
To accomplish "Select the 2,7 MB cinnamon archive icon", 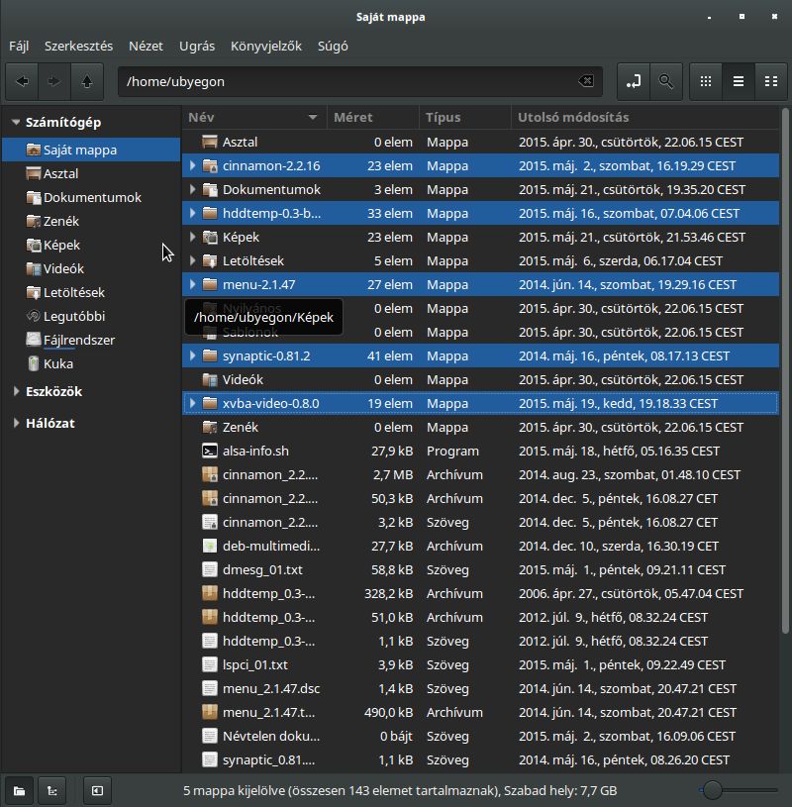I will [x=210, y=474].
